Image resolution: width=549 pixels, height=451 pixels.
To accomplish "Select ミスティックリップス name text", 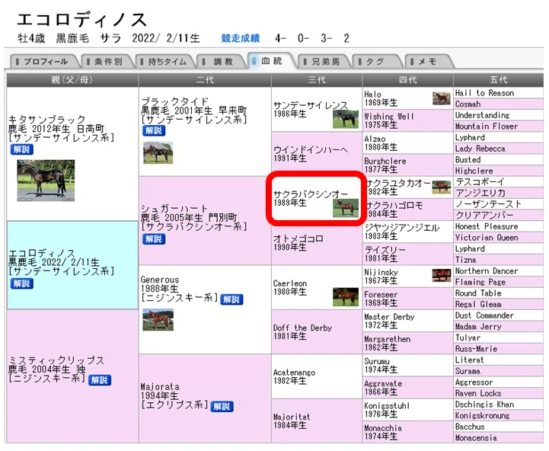I will tap(56, 360).
